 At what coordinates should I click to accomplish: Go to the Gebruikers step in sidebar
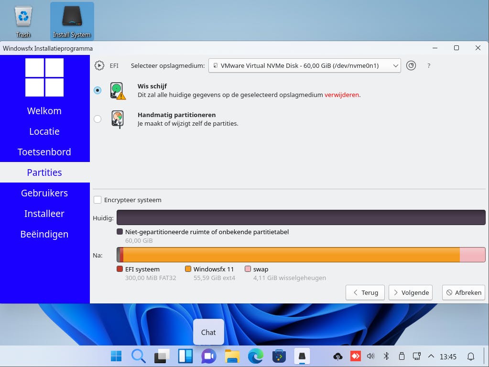click(x=44, y=193)
